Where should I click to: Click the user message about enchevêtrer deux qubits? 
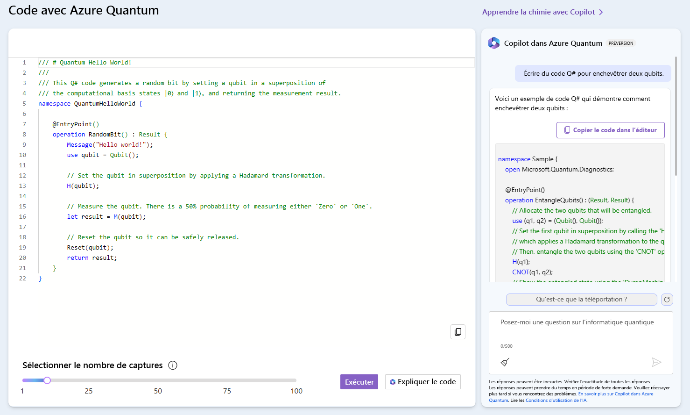(593, 73)
